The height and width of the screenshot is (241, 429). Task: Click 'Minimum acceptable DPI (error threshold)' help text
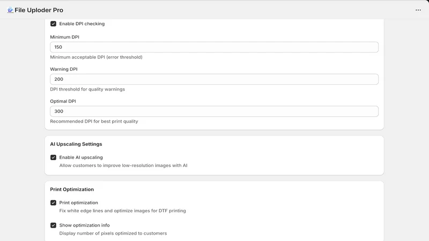point(97,57)
